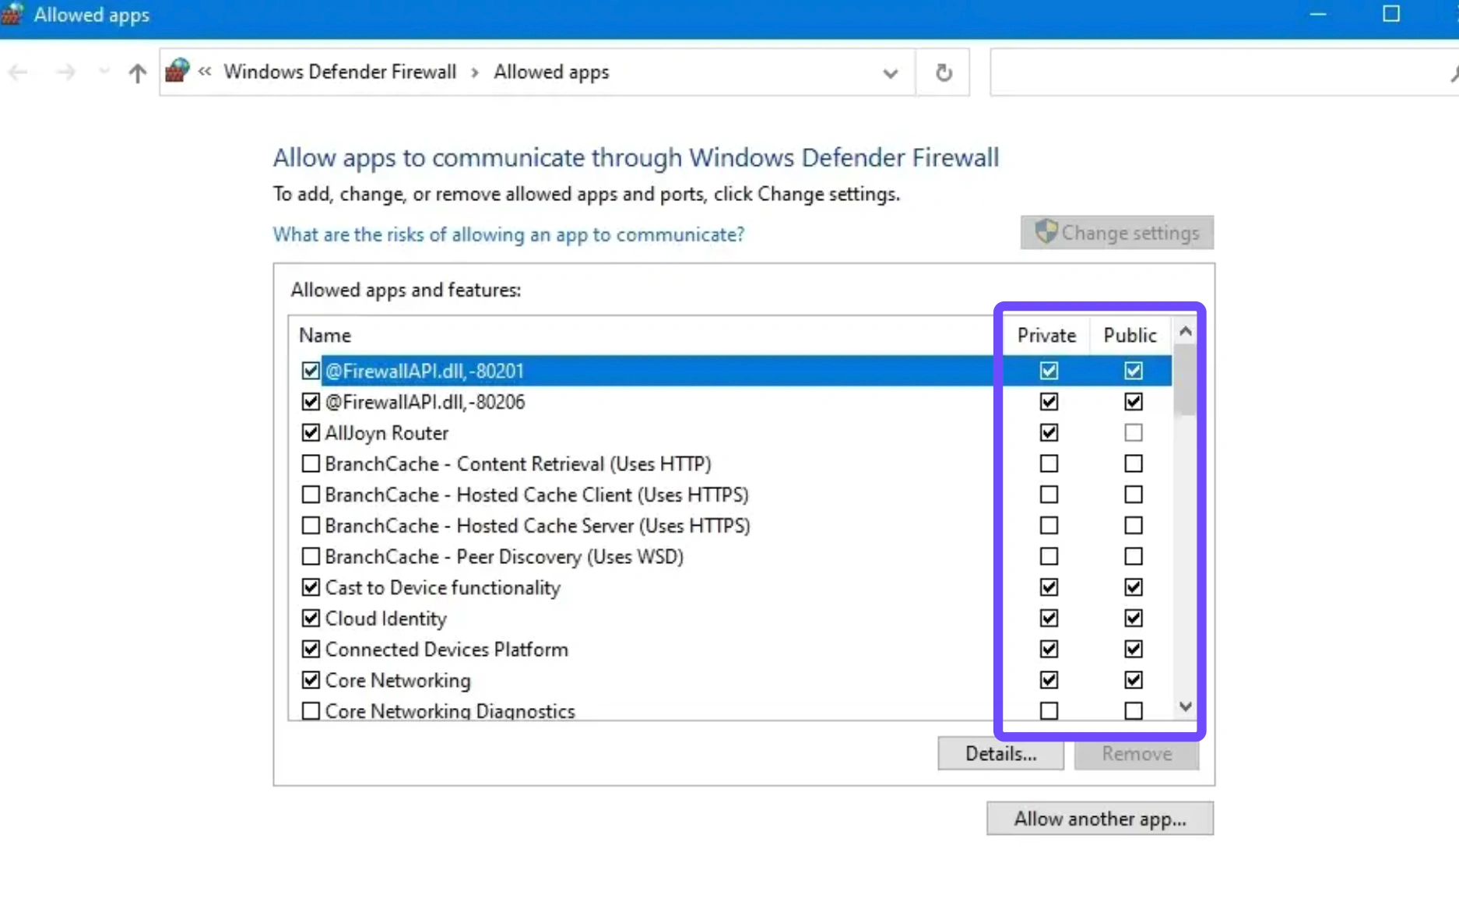Sort by the Private column header
This screenshot has height=898, width=1459.
click(1046, 335)
